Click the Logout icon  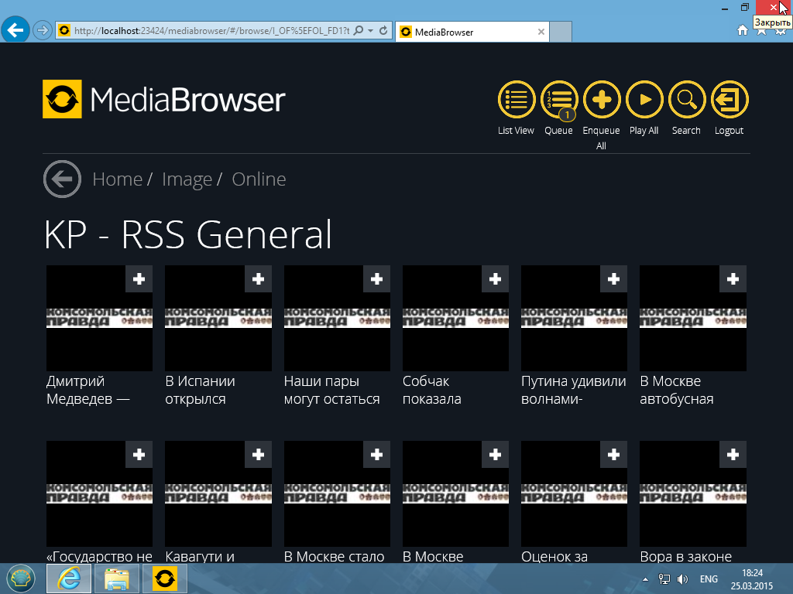(x=729, y=100)
